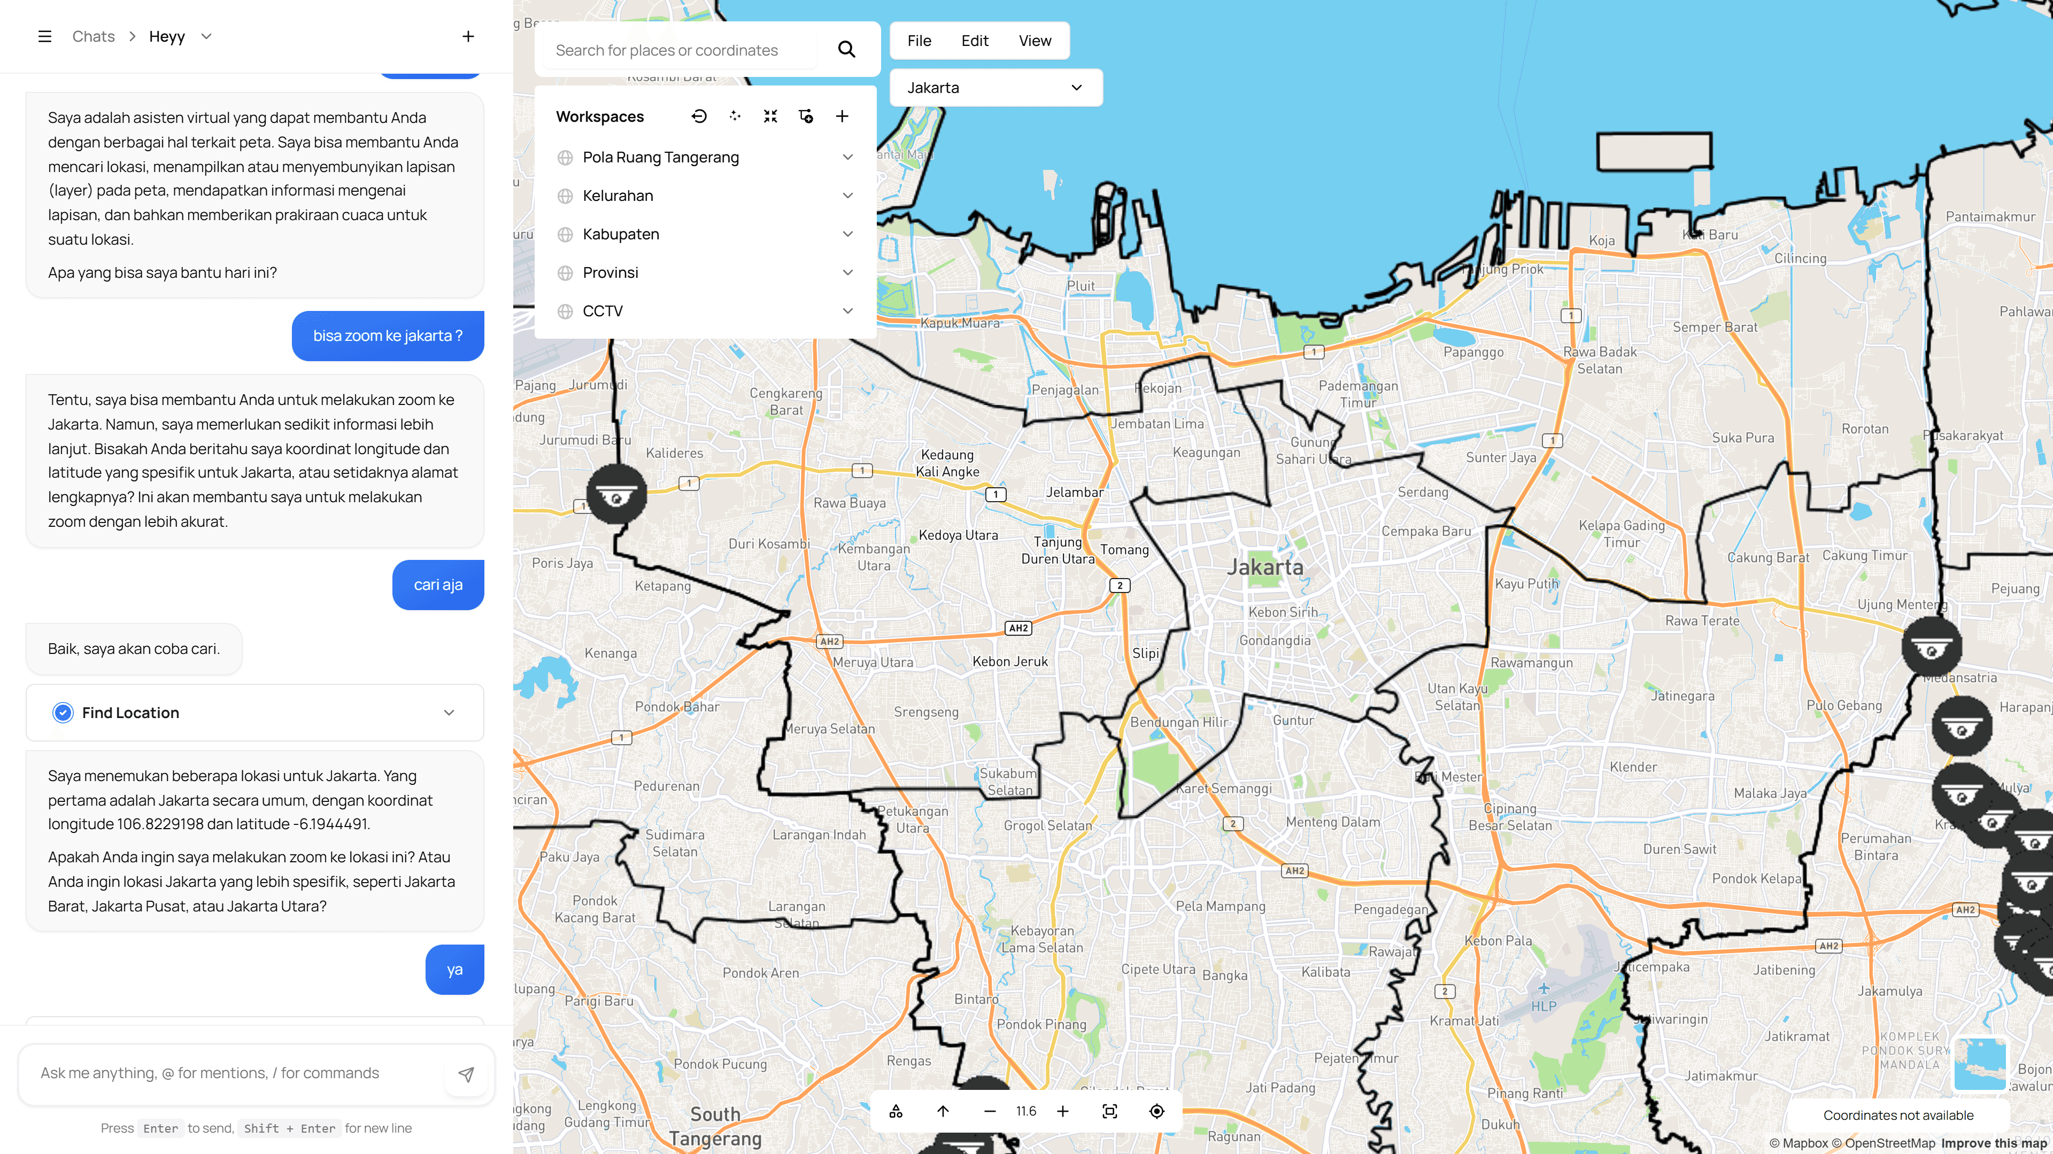Screen dimensions: 2053x1154
Task: Click the back-arrow icon in Workspaces panel
Action: 699,115
